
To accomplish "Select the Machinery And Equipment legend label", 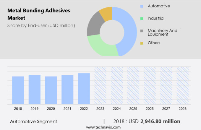I will [x=162, y=32].
